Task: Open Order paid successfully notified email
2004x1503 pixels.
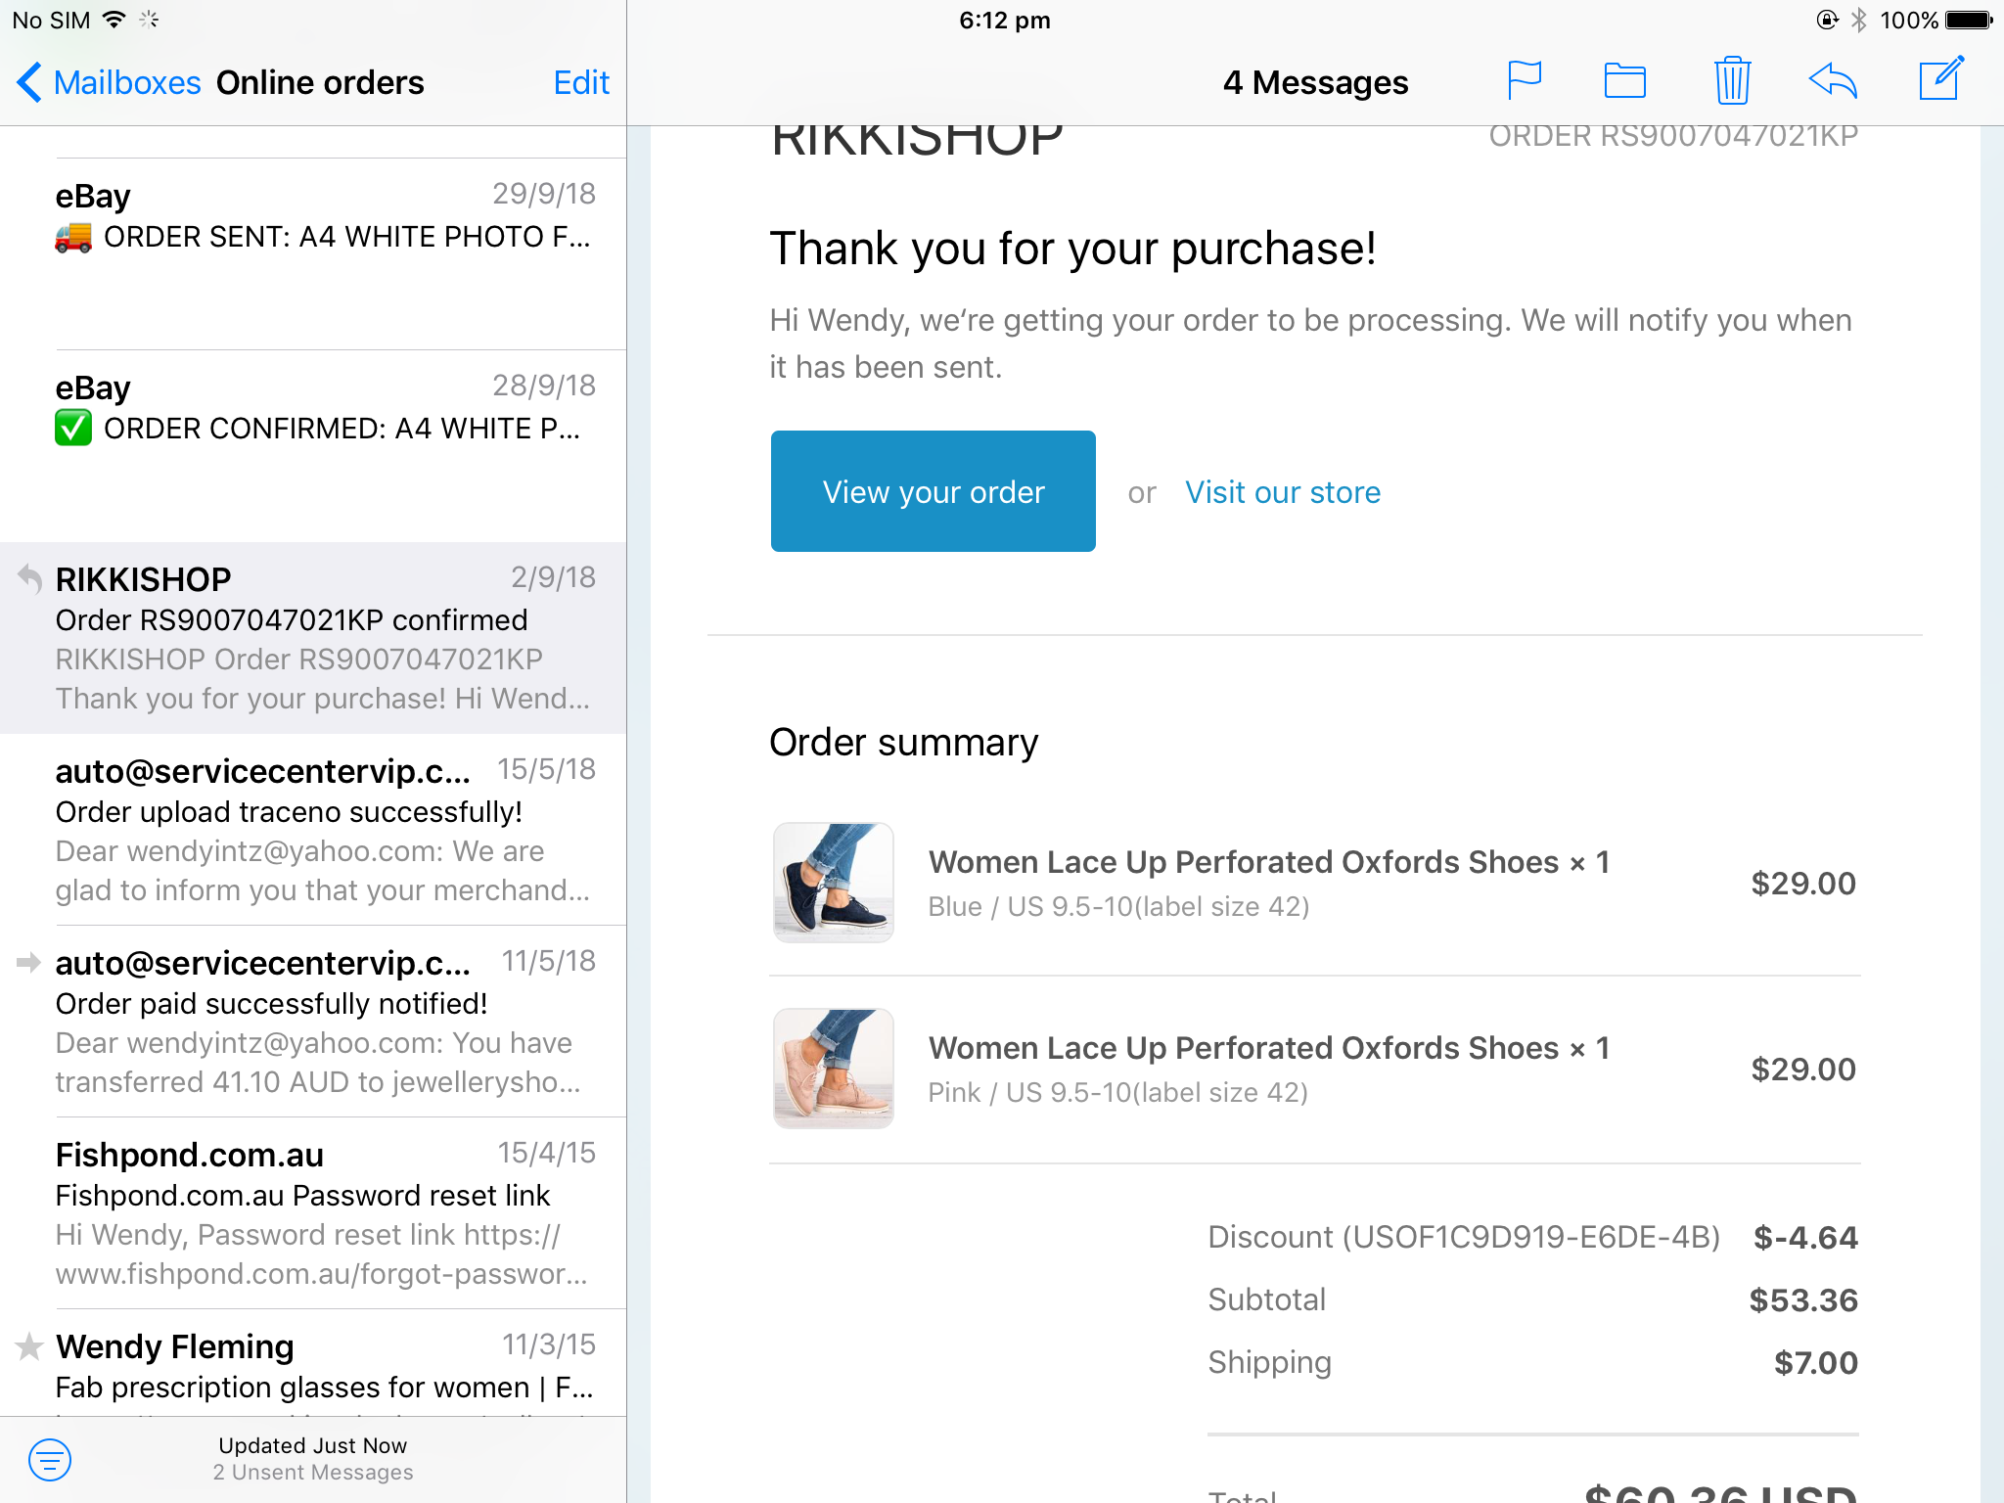Action: click(x=313, y=1021)
